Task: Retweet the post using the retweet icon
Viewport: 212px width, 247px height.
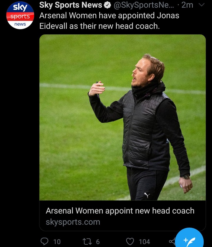Action: tap(87, 241)
